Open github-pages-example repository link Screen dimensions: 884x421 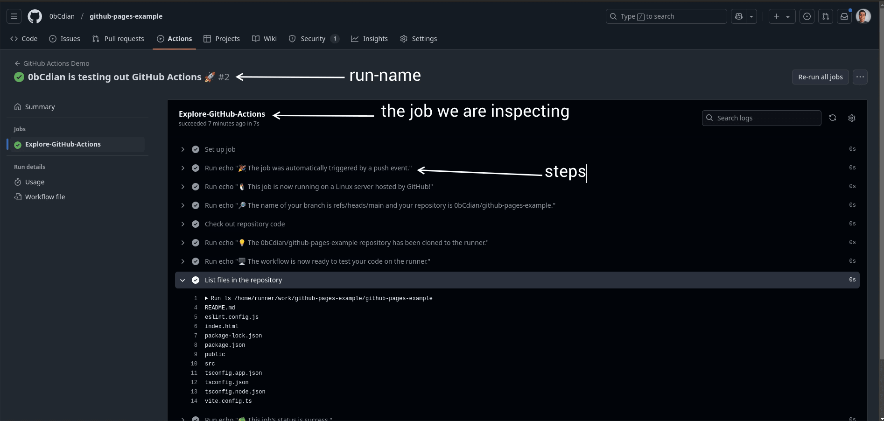click(126, 16)
